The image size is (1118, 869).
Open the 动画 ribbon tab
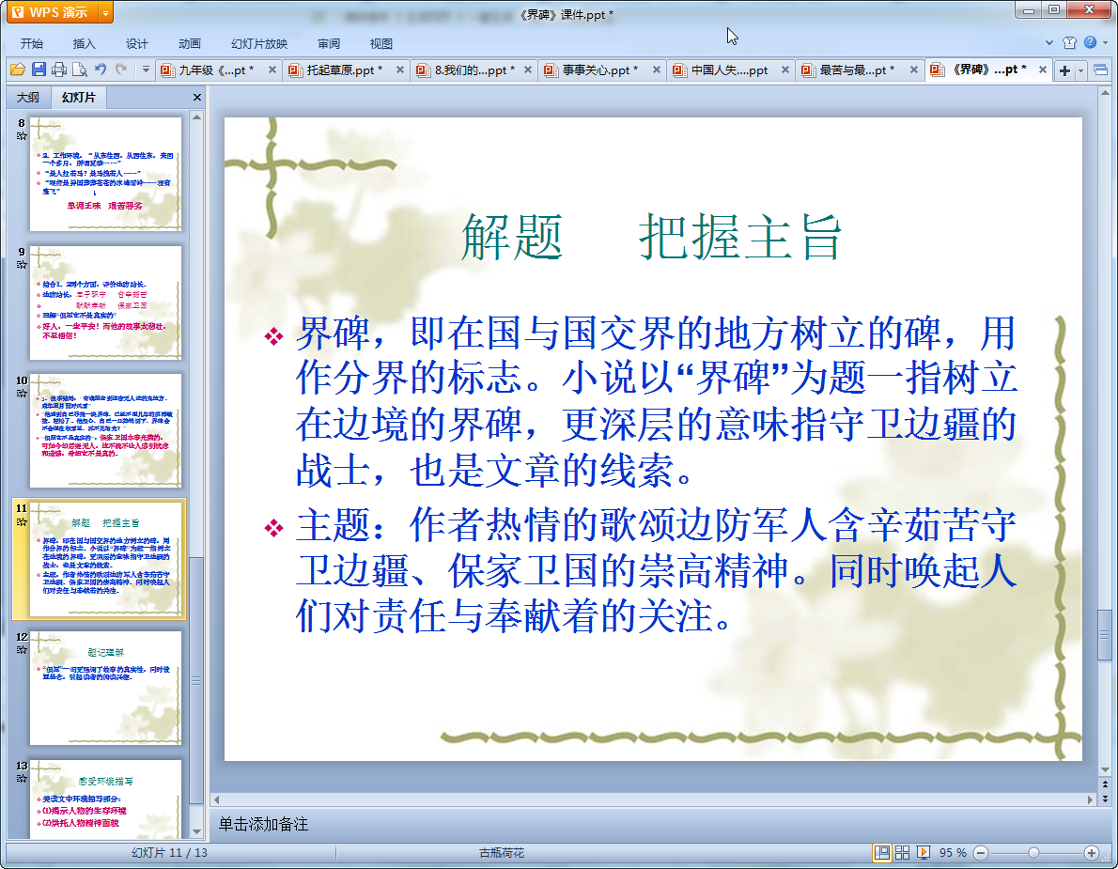click(190, 43)
